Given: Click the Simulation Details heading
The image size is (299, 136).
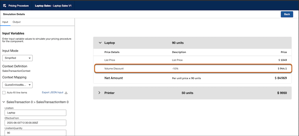Looking at the screenshot, I should coord(14,14).
